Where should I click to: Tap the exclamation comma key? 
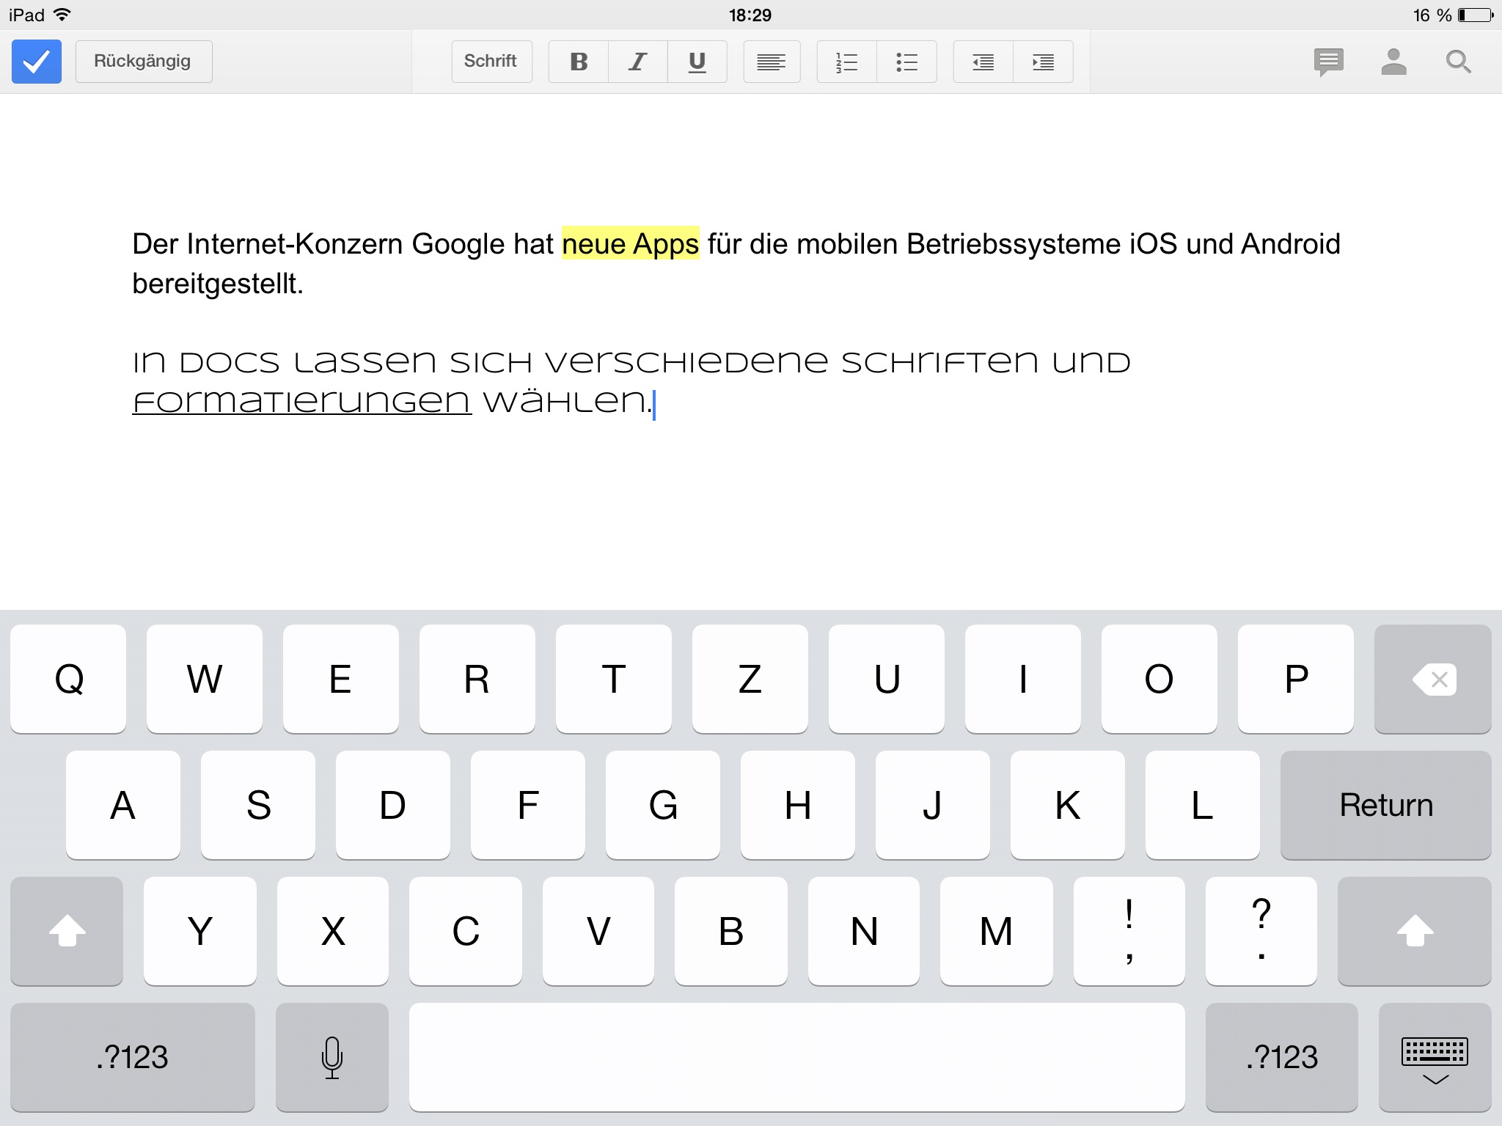pyautogui.click(x=1129, y=931)
